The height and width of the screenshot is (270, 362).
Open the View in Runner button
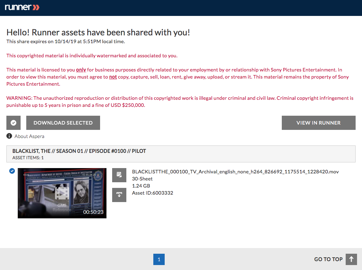[318, 123]
